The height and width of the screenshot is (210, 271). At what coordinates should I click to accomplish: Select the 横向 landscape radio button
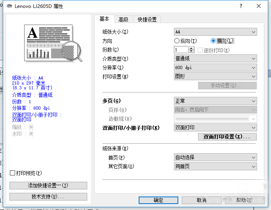point(213,41)
